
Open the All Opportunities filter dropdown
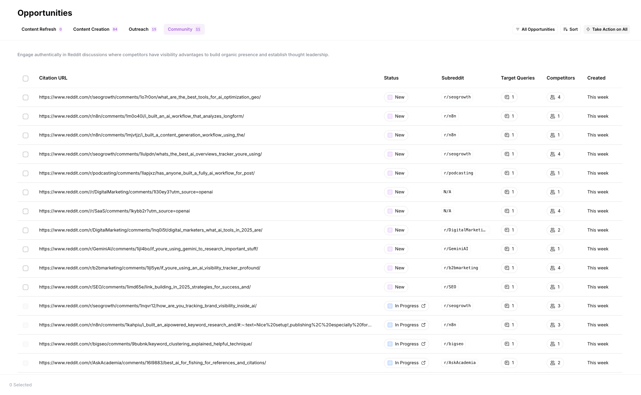(x=535, y=29)
